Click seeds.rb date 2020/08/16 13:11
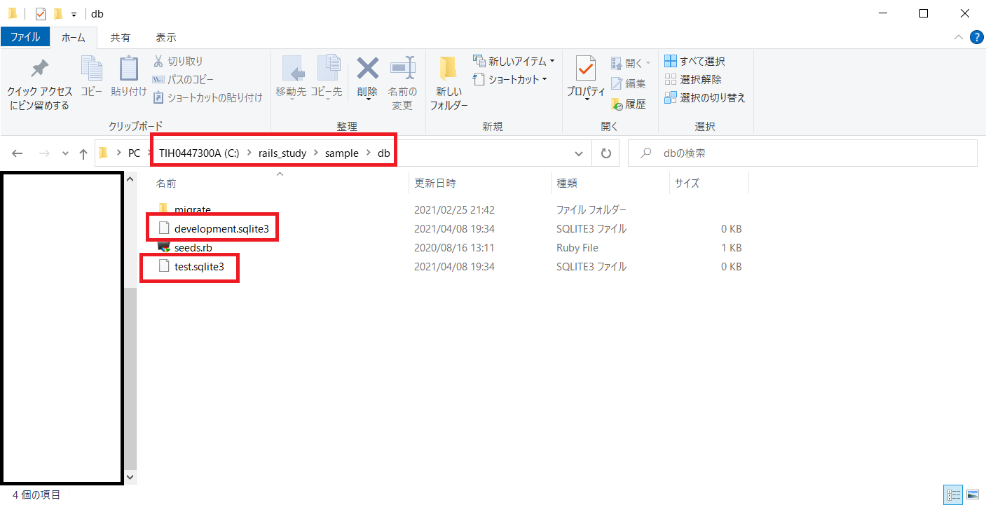 click(x=454, y=247)
